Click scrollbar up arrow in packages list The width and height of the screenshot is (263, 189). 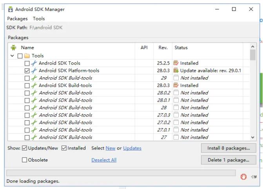(253, 47)
